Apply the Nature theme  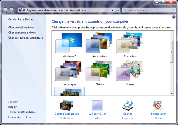pyautogui.click(x=100, y=73)
